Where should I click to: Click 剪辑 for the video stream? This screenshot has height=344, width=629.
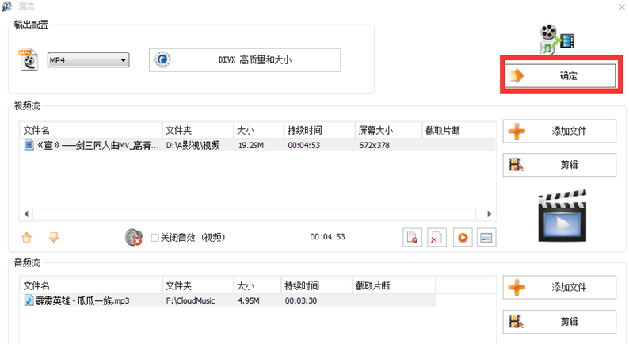click(x=559, y=165)
